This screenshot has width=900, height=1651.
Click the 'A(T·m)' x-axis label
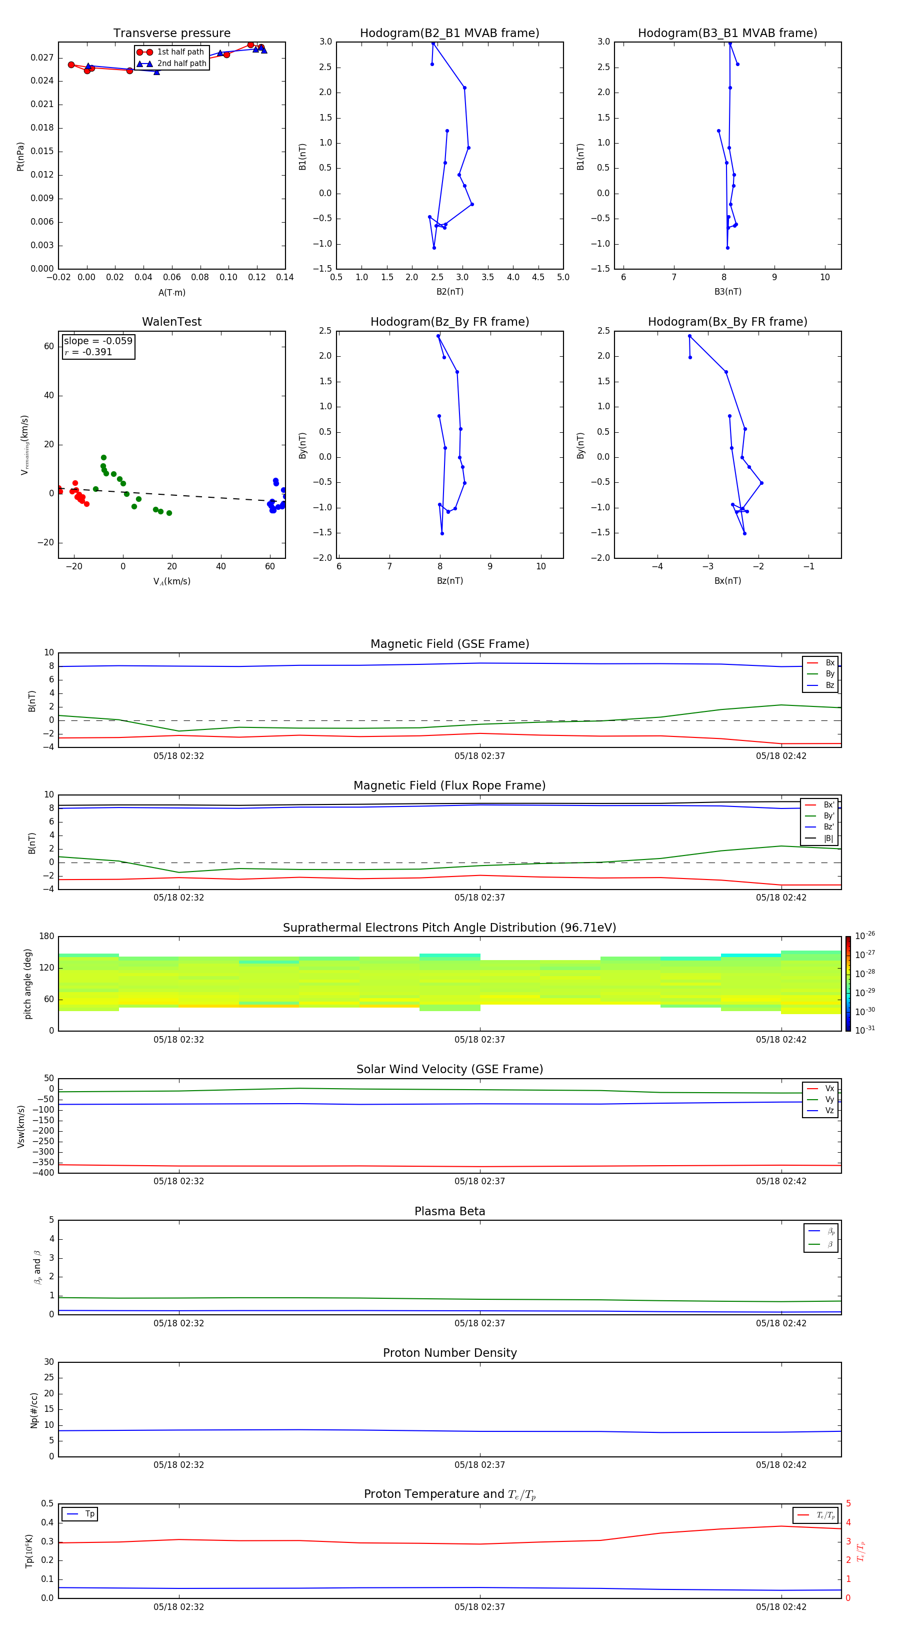point(171,293)
